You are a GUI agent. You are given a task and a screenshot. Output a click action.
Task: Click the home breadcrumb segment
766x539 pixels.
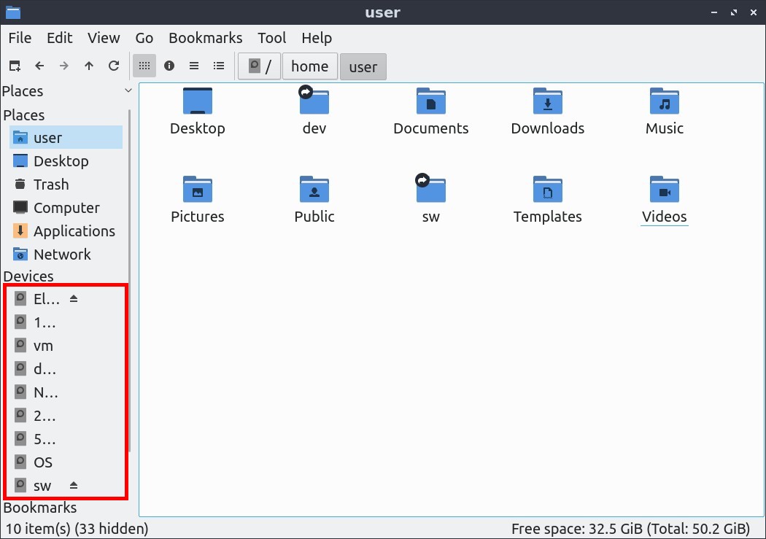point(309,66)
